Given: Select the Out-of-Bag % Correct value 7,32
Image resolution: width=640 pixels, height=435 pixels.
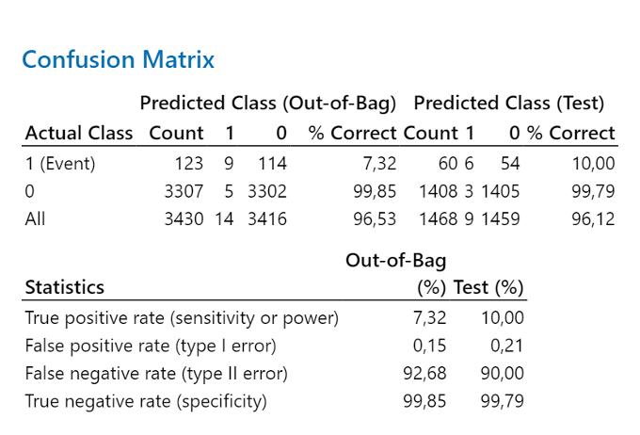Looking at the screenshot, I should 379,164.
